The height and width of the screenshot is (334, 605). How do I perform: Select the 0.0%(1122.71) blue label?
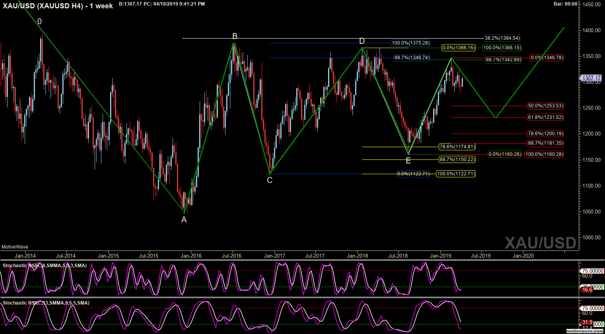point(413,174)
